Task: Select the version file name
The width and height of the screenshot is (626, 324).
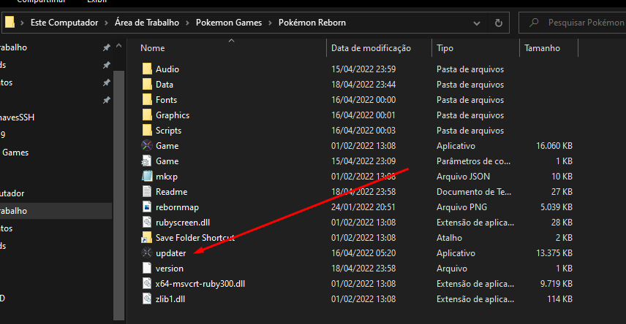Action: 170,269
